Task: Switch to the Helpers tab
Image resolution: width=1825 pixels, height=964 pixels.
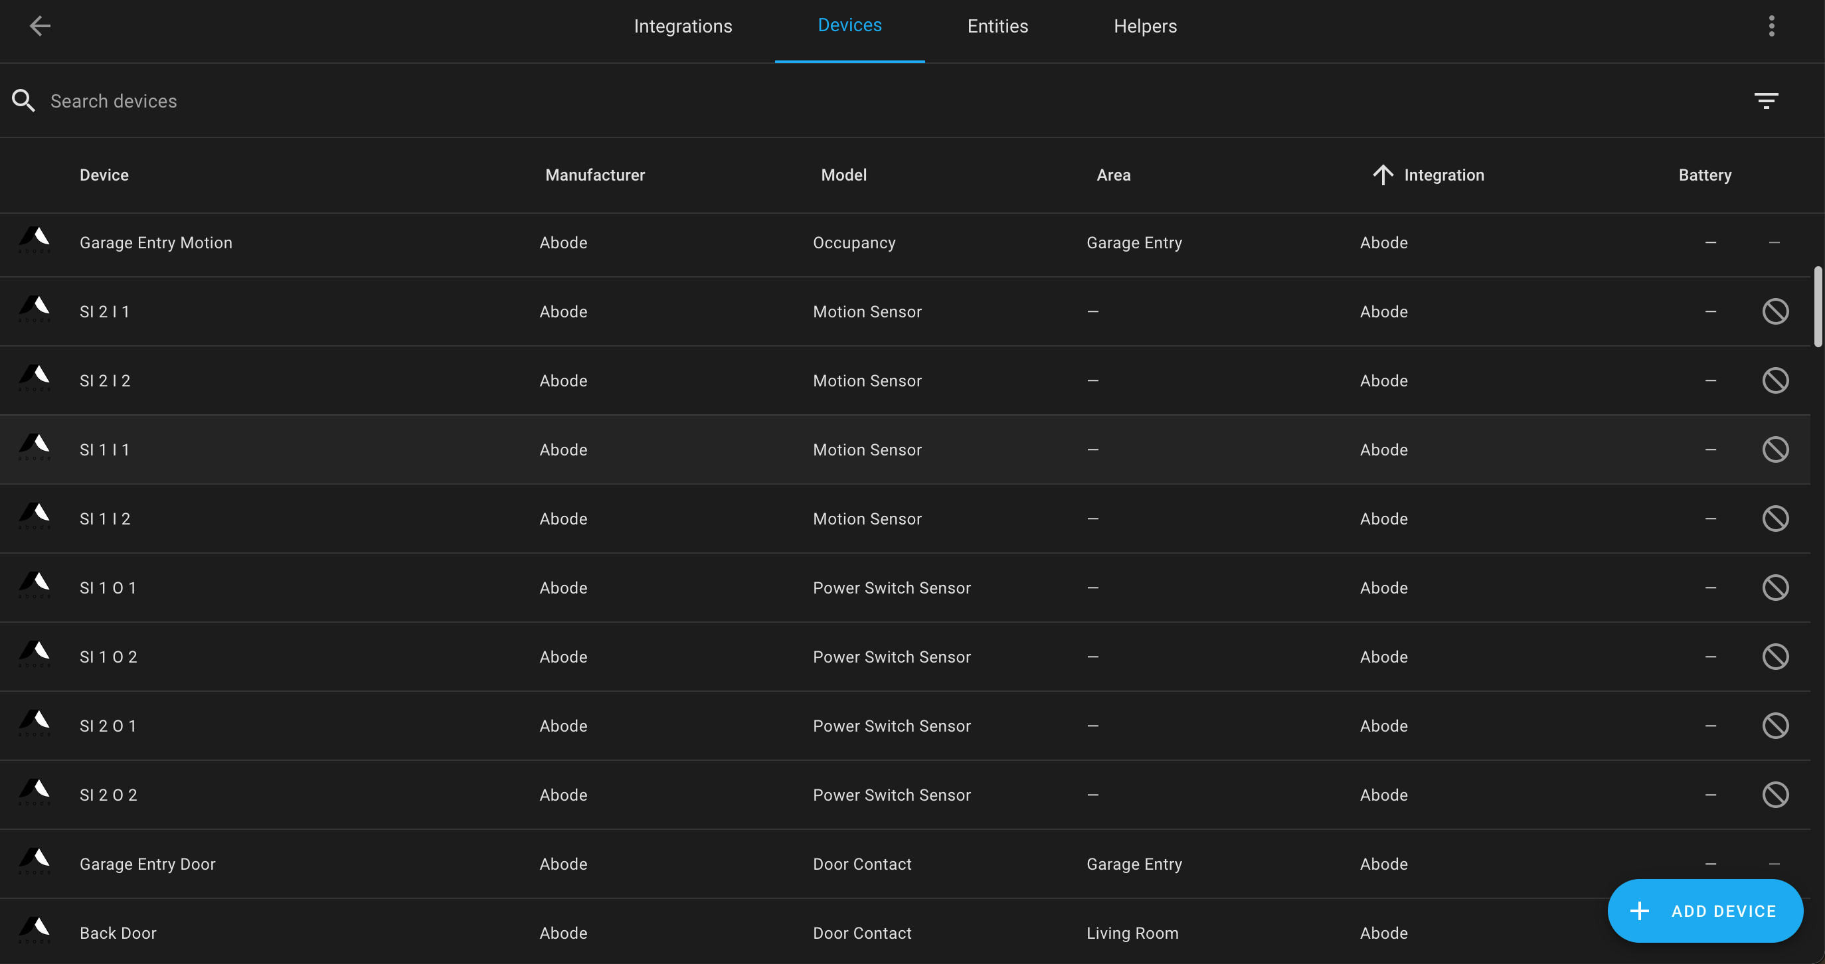Action: 1145,26
